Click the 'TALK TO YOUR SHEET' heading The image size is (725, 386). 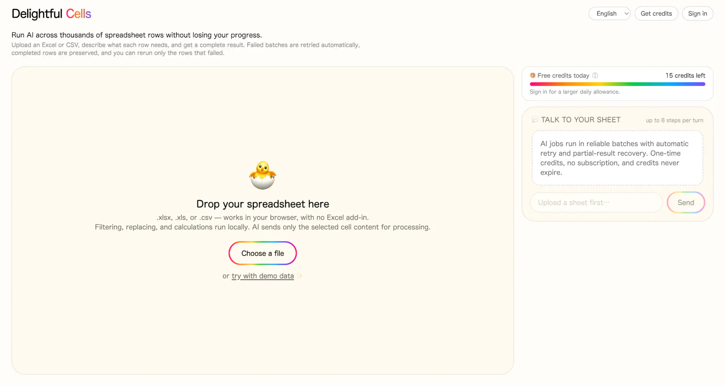click(x=580, y=120)
